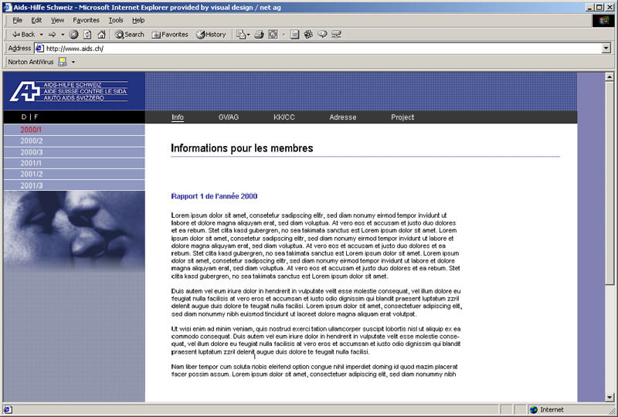Open the Norton AntiVirus dropdown arrow
This screenshot has width=618, height=417.
pos(73,62)
